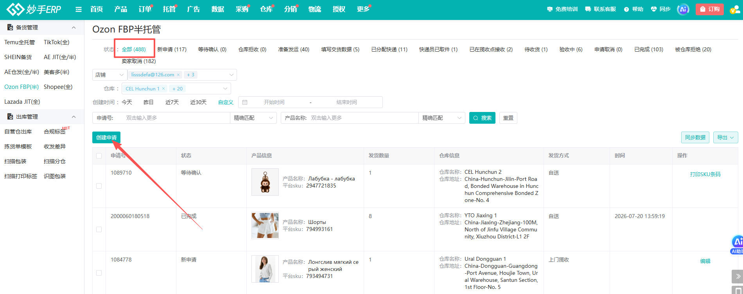The image size is (743, 294).
Task: Click the 同步 sync icon in the header
Action: pos(653,9)
